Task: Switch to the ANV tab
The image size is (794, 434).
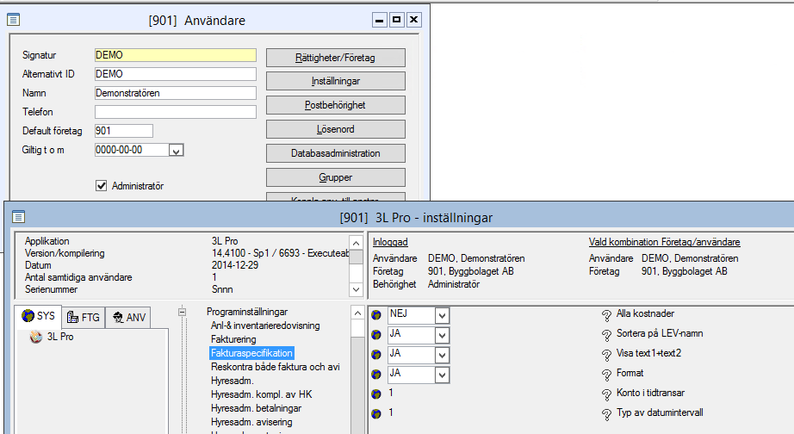Action: pyautogui.click(x=128, y=318)
